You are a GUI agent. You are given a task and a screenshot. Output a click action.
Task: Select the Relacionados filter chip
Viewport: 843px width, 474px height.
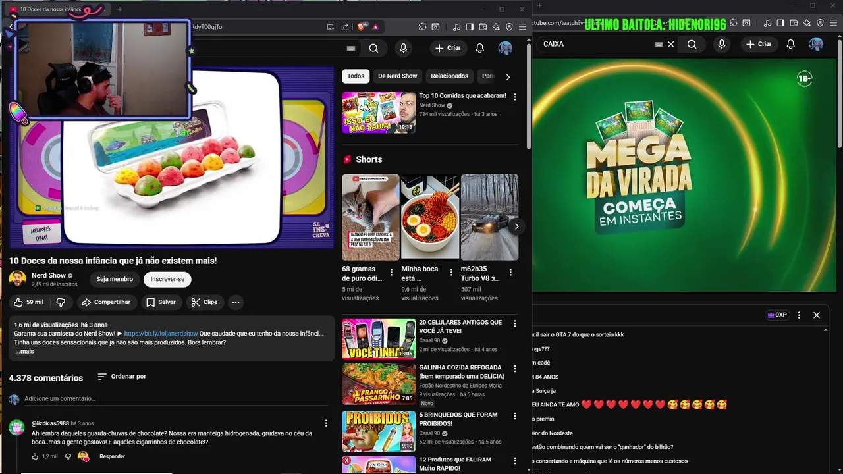click(450, 76)
